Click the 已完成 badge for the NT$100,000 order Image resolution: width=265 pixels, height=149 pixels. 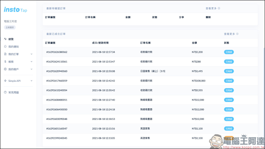point(229,80)
